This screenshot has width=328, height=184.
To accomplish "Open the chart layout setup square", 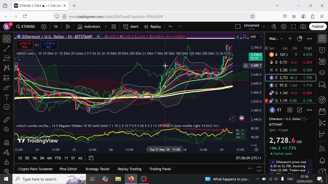I will click(x=238, y=27).
